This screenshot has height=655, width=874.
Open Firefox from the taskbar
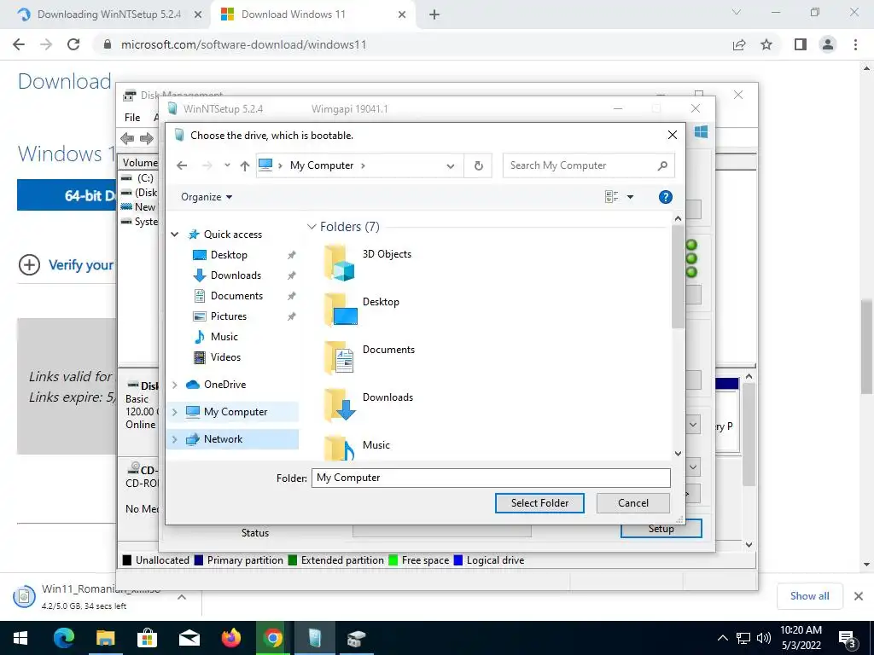[x=230, y=638]
